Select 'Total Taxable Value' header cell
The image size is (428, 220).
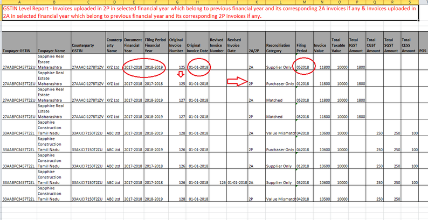point(339,42)
